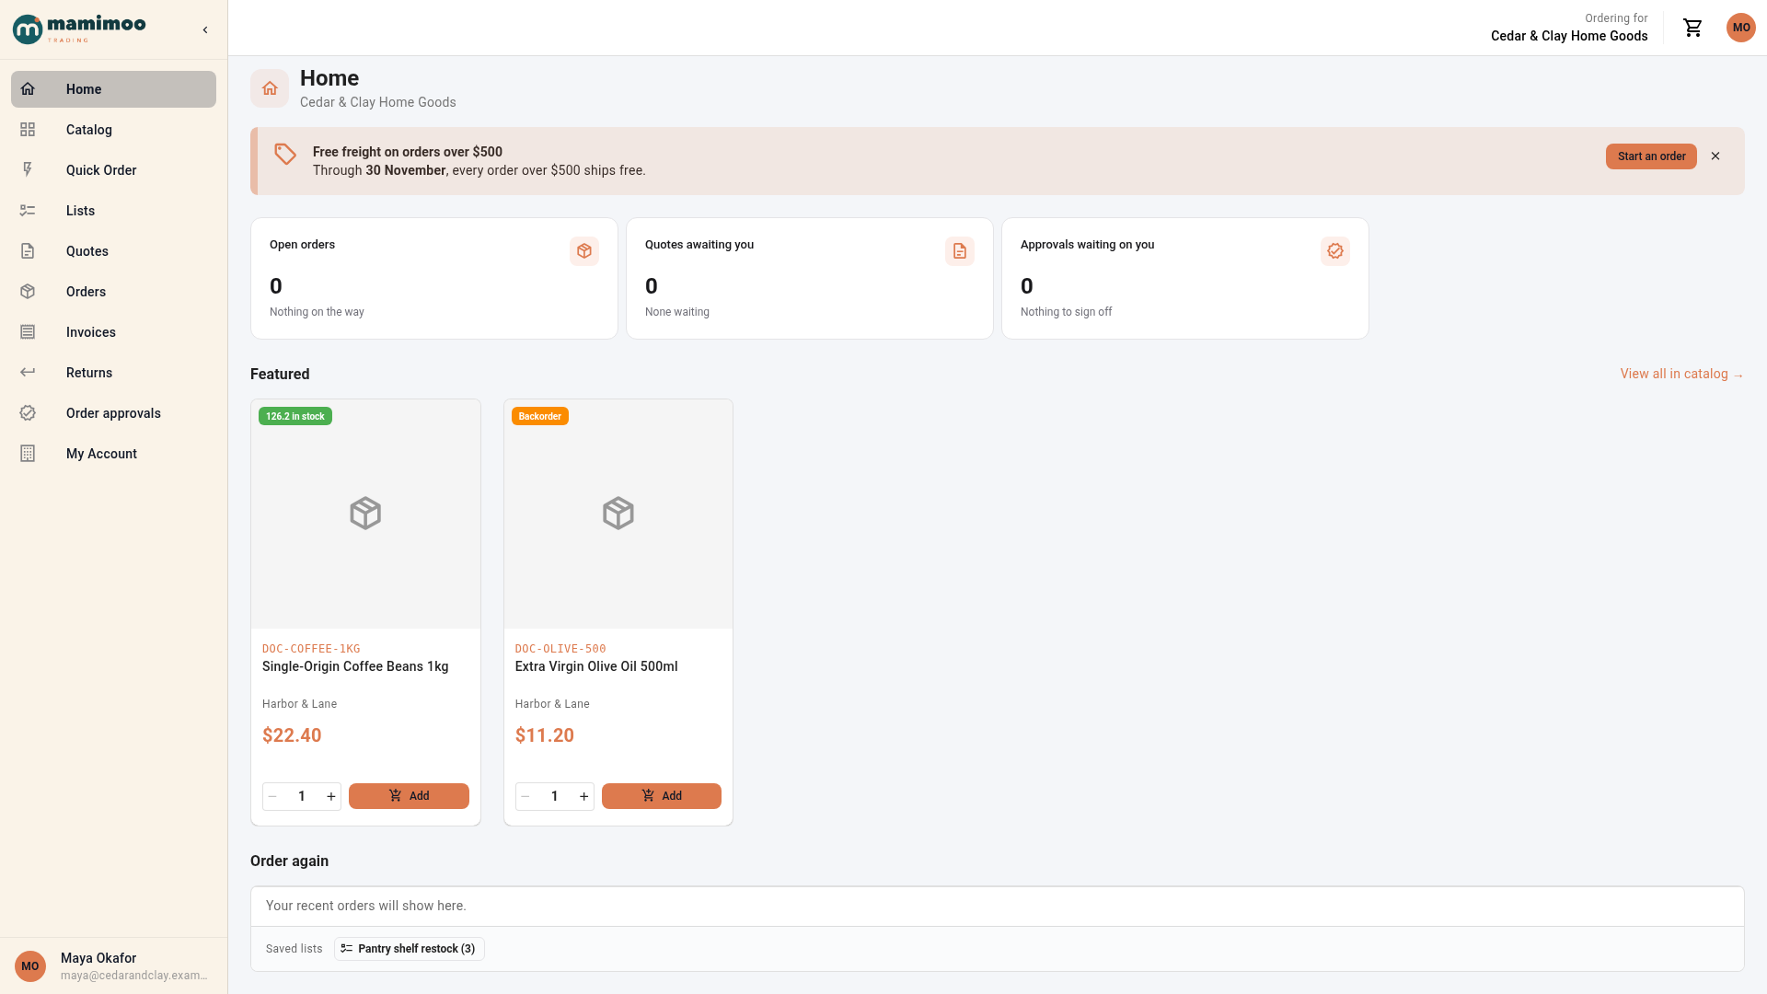This screenshot has height=994, width=1767.
Task: Collapse the sidebar with the chevron arrow
Action: [205, 29]
